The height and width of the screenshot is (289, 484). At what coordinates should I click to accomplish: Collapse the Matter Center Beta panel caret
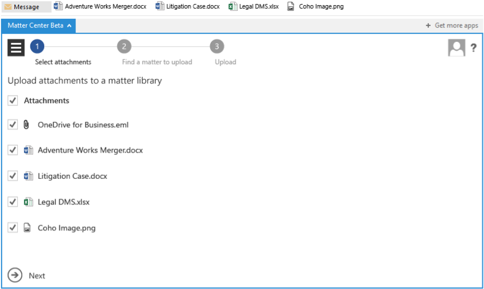69,25
